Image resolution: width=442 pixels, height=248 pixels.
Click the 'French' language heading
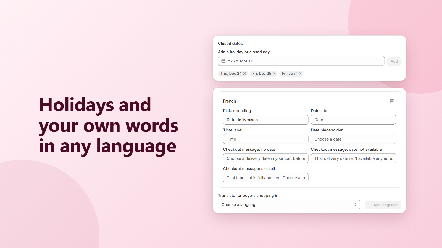point(230,101)
